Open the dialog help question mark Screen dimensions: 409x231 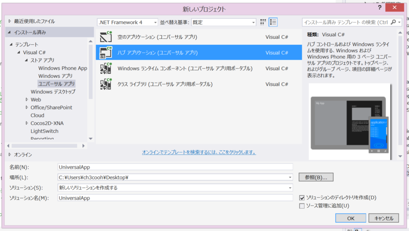380,8
